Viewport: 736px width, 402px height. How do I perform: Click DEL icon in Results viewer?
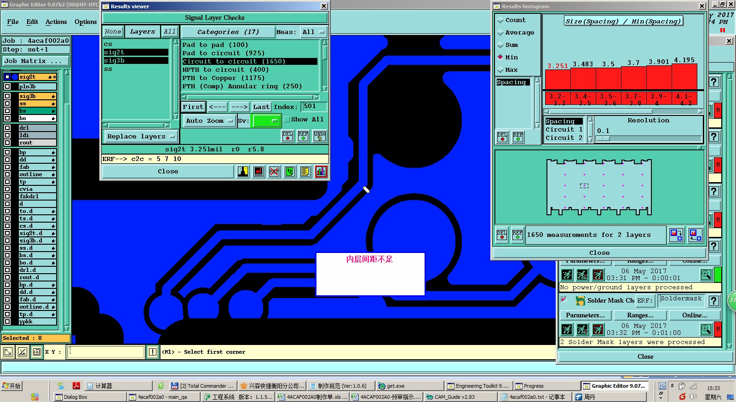(x=287, y=136)
